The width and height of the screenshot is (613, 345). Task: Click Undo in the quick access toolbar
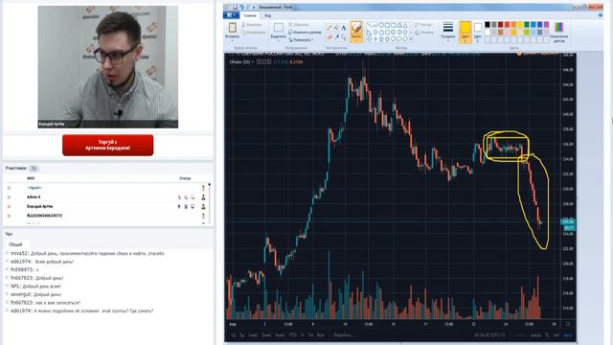[x=242, y=7]
